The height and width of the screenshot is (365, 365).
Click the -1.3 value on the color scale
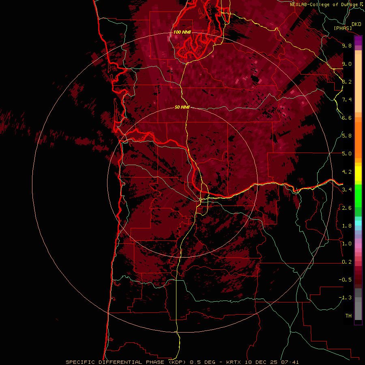345,298
